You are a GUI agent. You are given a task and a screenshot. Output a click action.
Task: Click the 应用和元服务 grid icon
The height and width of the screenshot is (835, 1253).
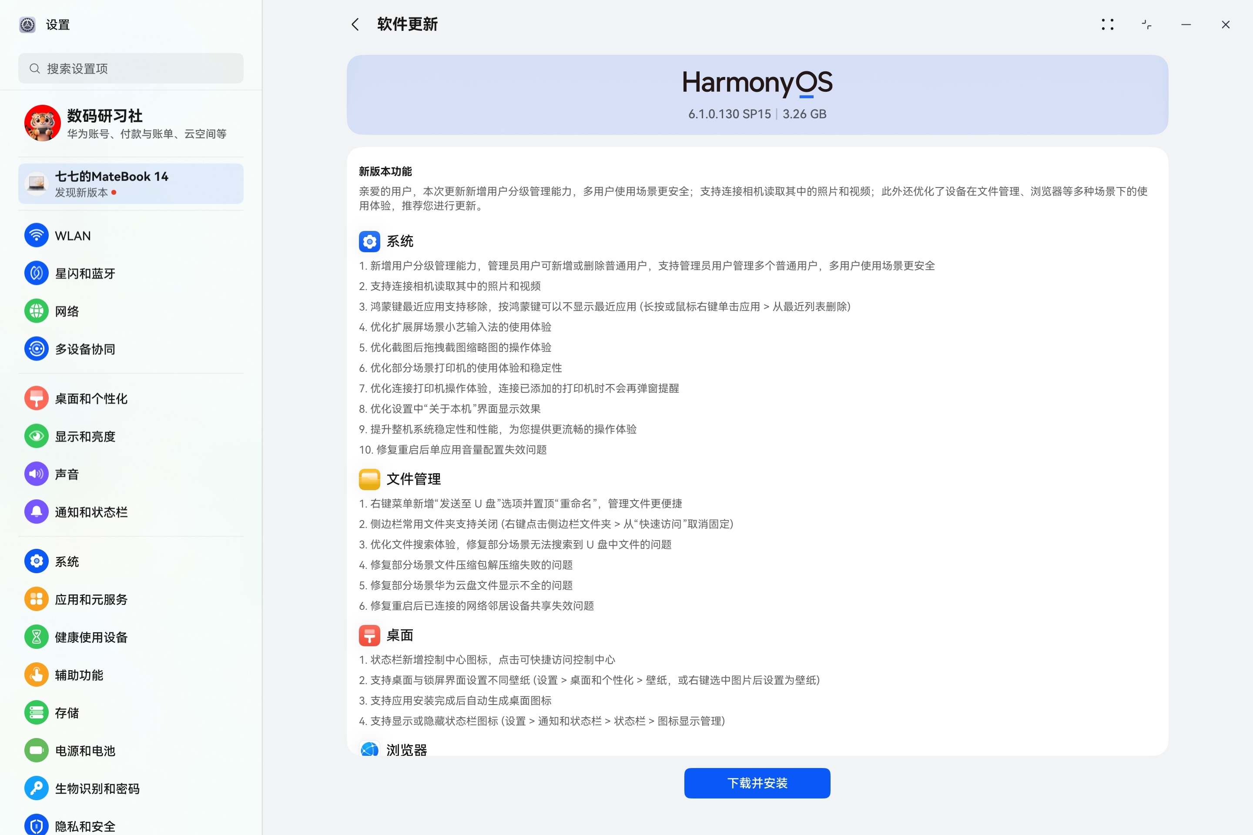pyautogui.click(x=36, y=599)
